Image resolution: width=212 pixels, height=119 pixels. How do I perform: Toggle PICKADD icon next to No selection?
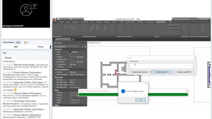coord(80,47)
